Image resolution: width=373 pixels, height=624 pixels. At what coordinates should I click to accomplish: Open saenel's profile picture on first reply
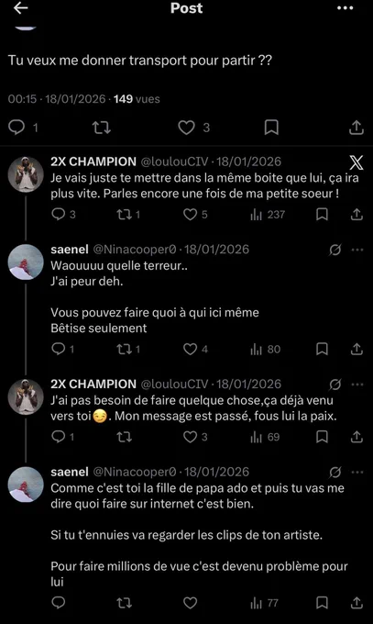tap(26, 262)
